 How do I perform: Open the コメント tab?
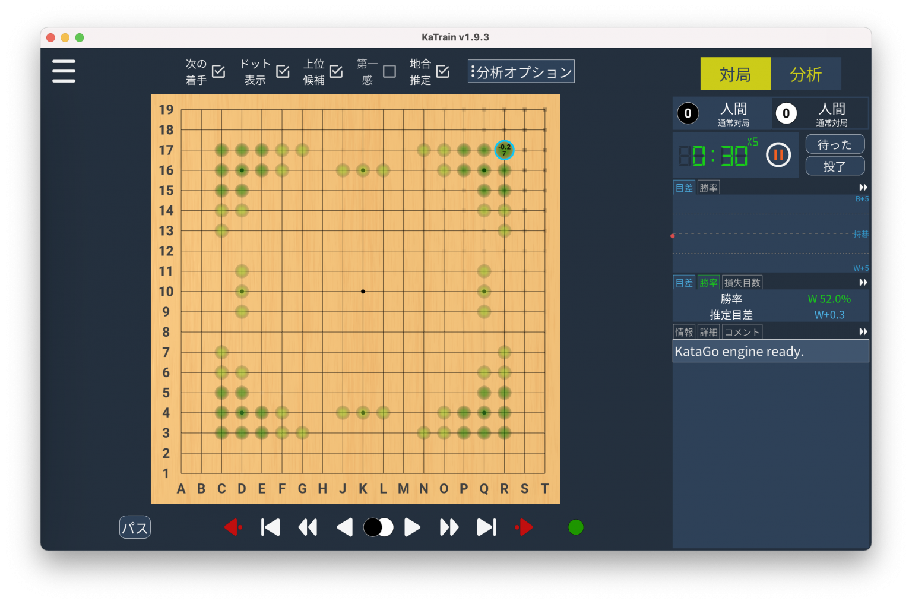pyautogui.click(x=742, y=331)
